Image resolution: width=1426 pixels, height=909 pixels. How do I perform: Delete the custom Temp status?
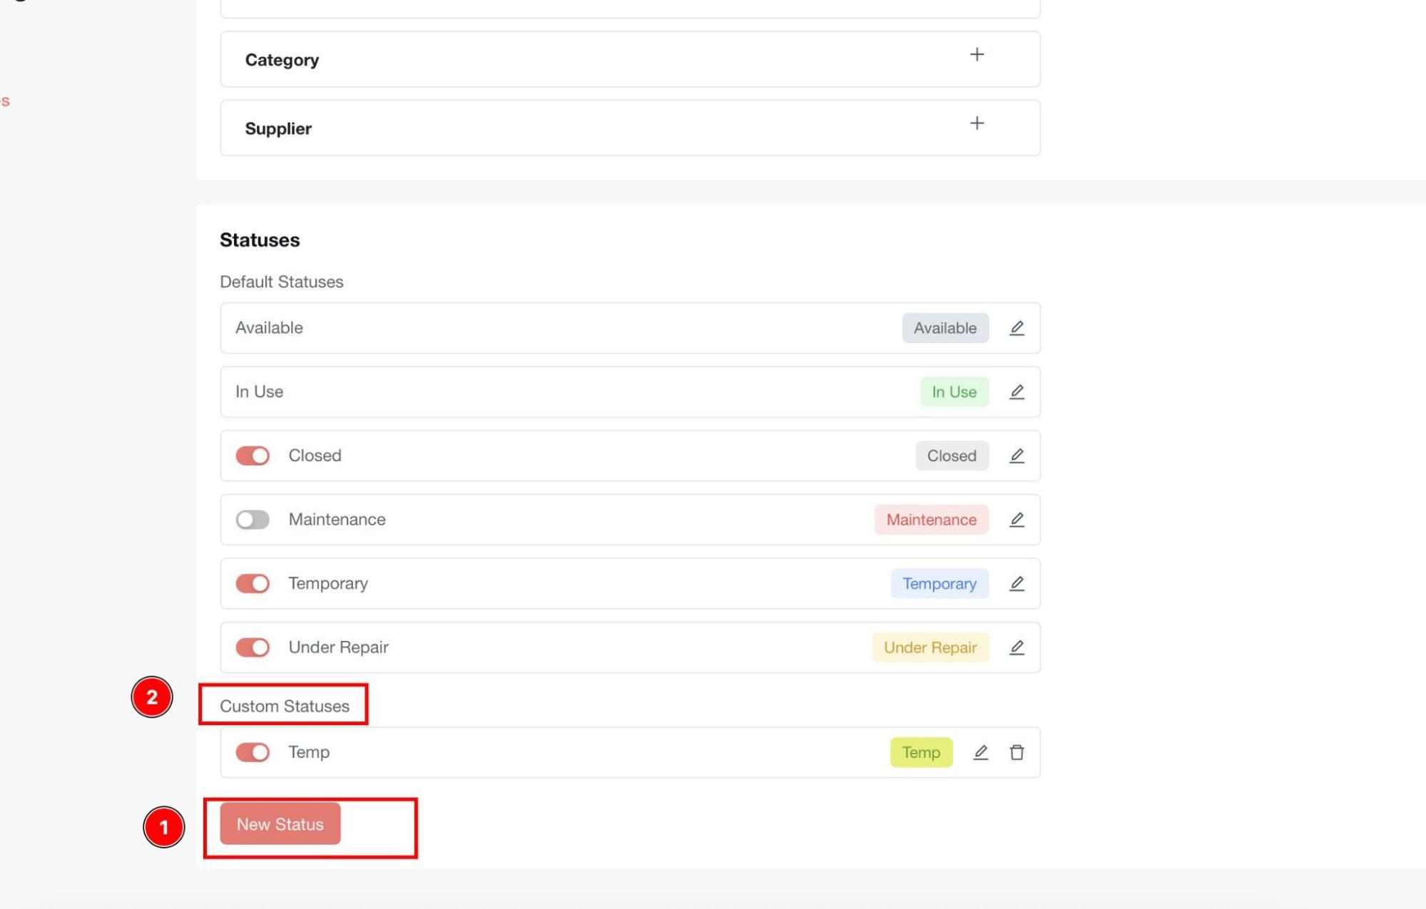pyautogui.click(x=1017, y=752)
